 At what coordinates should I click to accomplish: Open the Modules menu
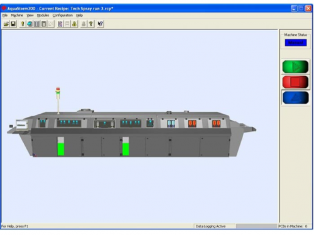tap(43, 15)
